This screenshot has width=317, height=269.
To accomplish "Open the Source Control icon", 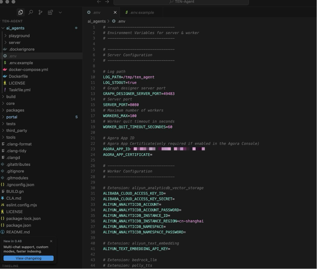I will click(x=41, y=12).
